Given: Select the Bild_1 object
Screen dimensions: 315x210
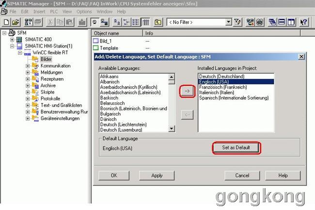Looking at the screenshot, I should [x=106, y=41].
